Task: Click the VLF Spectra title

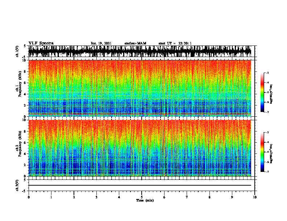Action: point(41,43)
